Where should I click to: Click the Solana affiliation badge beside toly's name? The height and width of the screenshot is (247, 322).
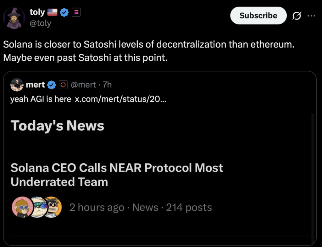[x=75, y=12]
